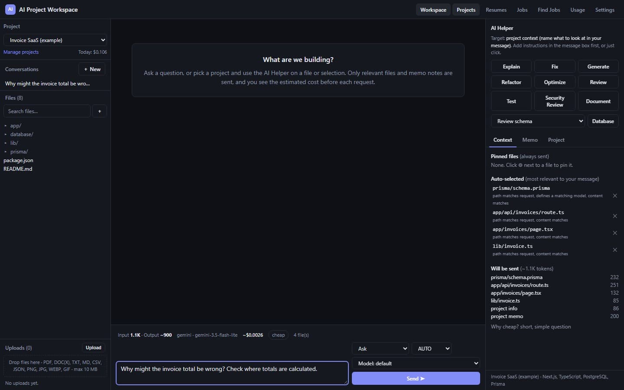This screenshot has height=390, width=624.
Task: Click the Security Review button
Action: click(x=555, y=101)
